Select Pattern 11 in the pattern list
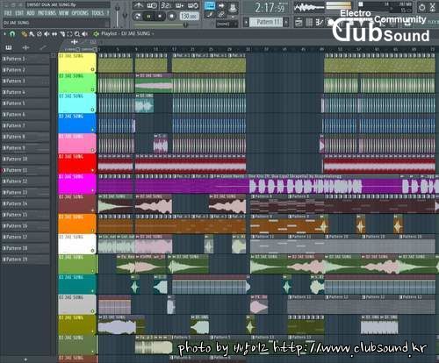The height and width of the screenshot is (363, 439). 25,170
